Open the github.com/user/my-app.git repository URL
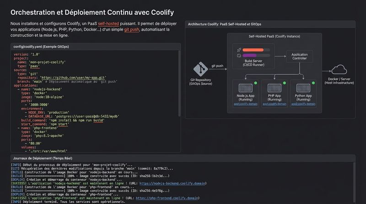The image size is (366, 204). (73, 78)
